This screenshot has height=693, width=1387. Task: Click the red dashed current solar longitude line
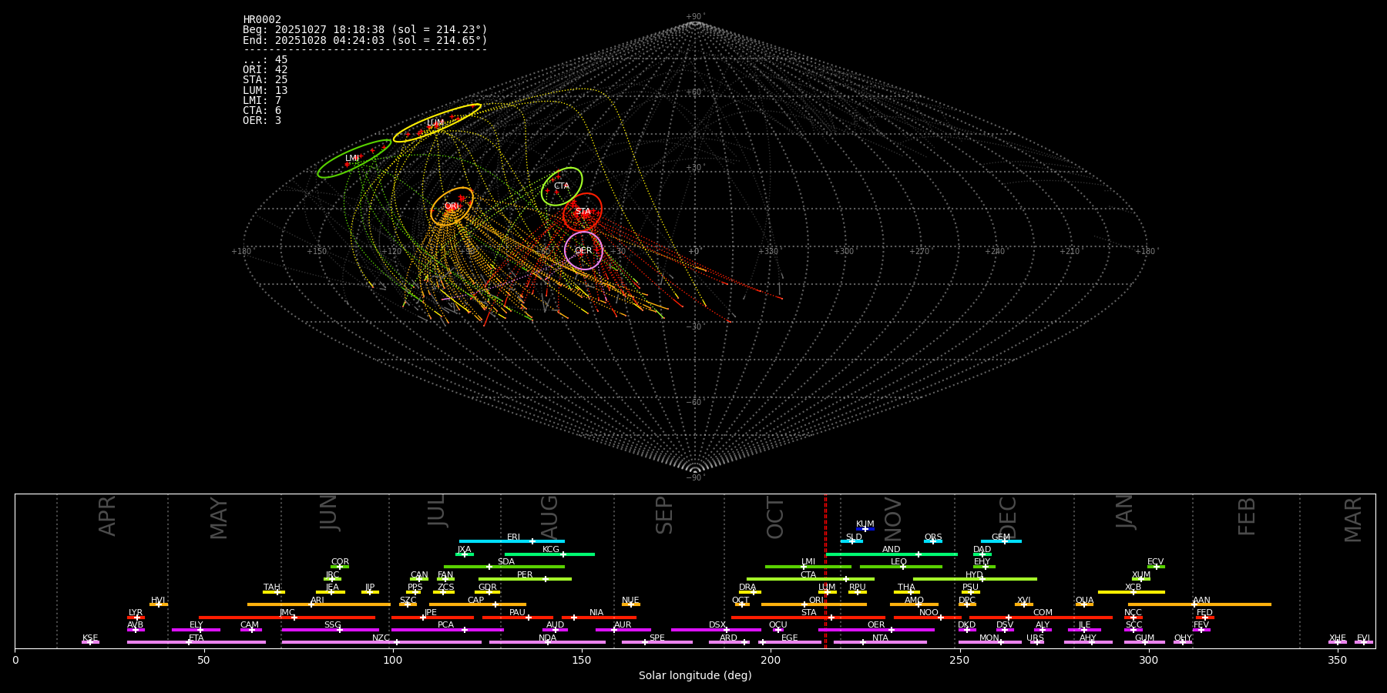pos(825,571)
